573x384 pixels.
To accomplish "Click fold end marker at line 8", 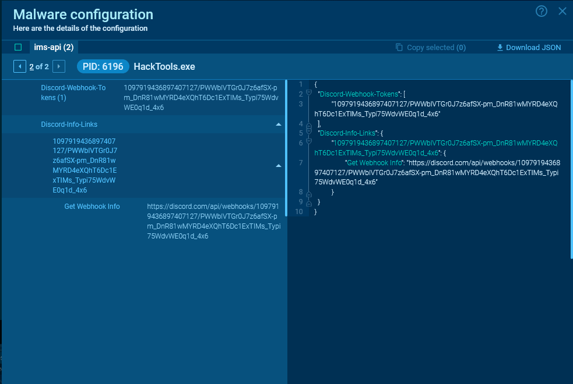I will 309,194.
